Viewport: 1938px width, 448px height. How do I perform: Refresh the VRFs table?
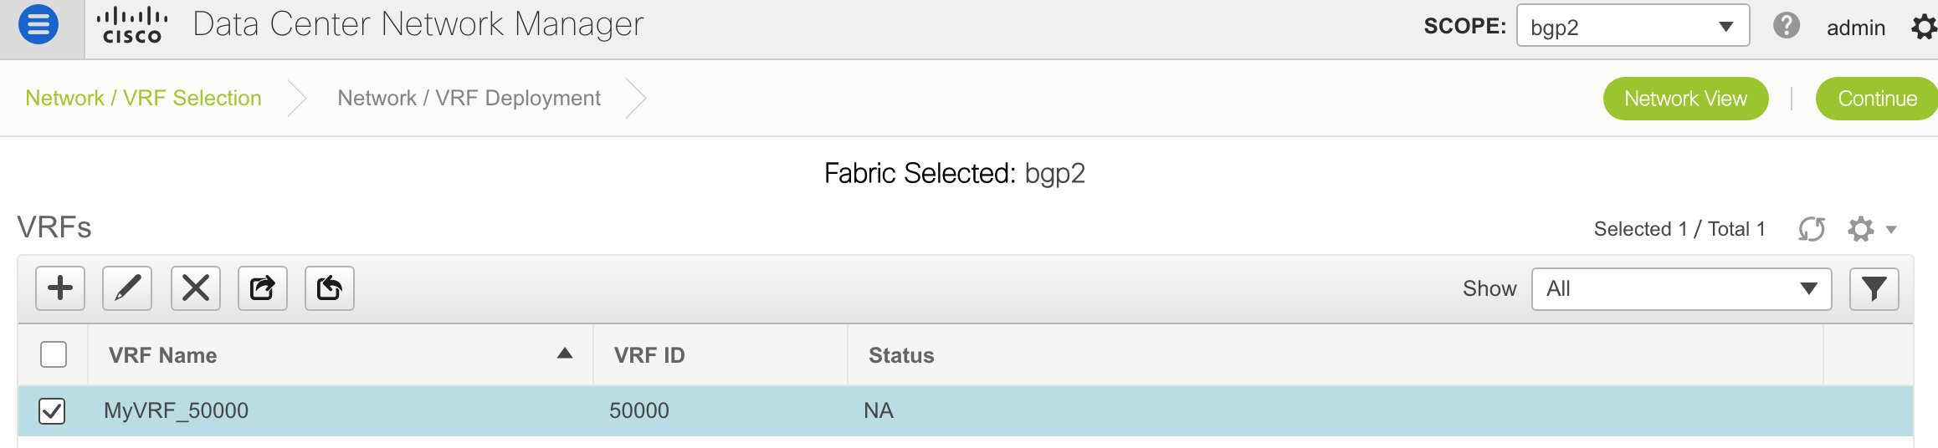click(1812, 229)
